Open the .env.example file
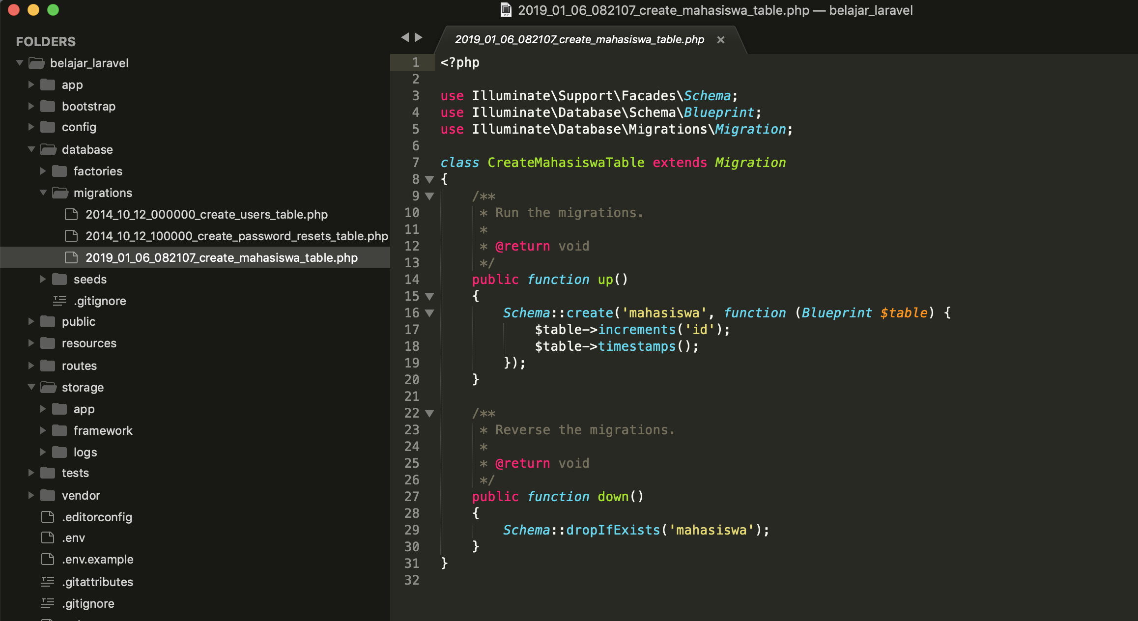The image size is (1138, 621). tap(98, 559)
